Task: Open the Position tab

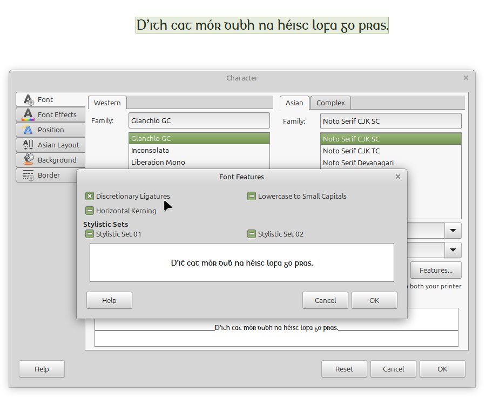Action: (x=51, y=130)
